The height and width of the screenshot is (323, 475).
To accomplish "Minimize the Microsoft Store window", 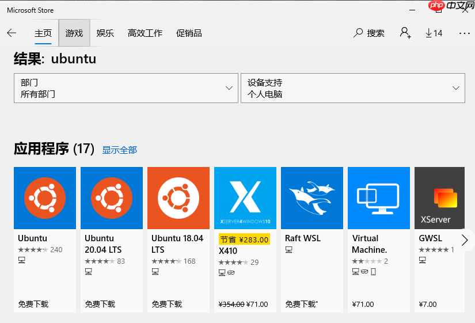I will coord(412,10).
